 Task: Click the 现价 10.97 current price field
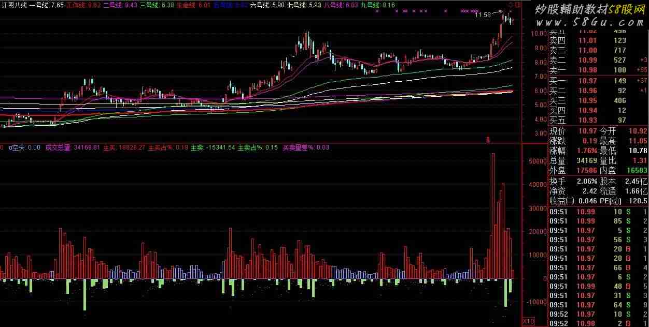pos(572,131)
